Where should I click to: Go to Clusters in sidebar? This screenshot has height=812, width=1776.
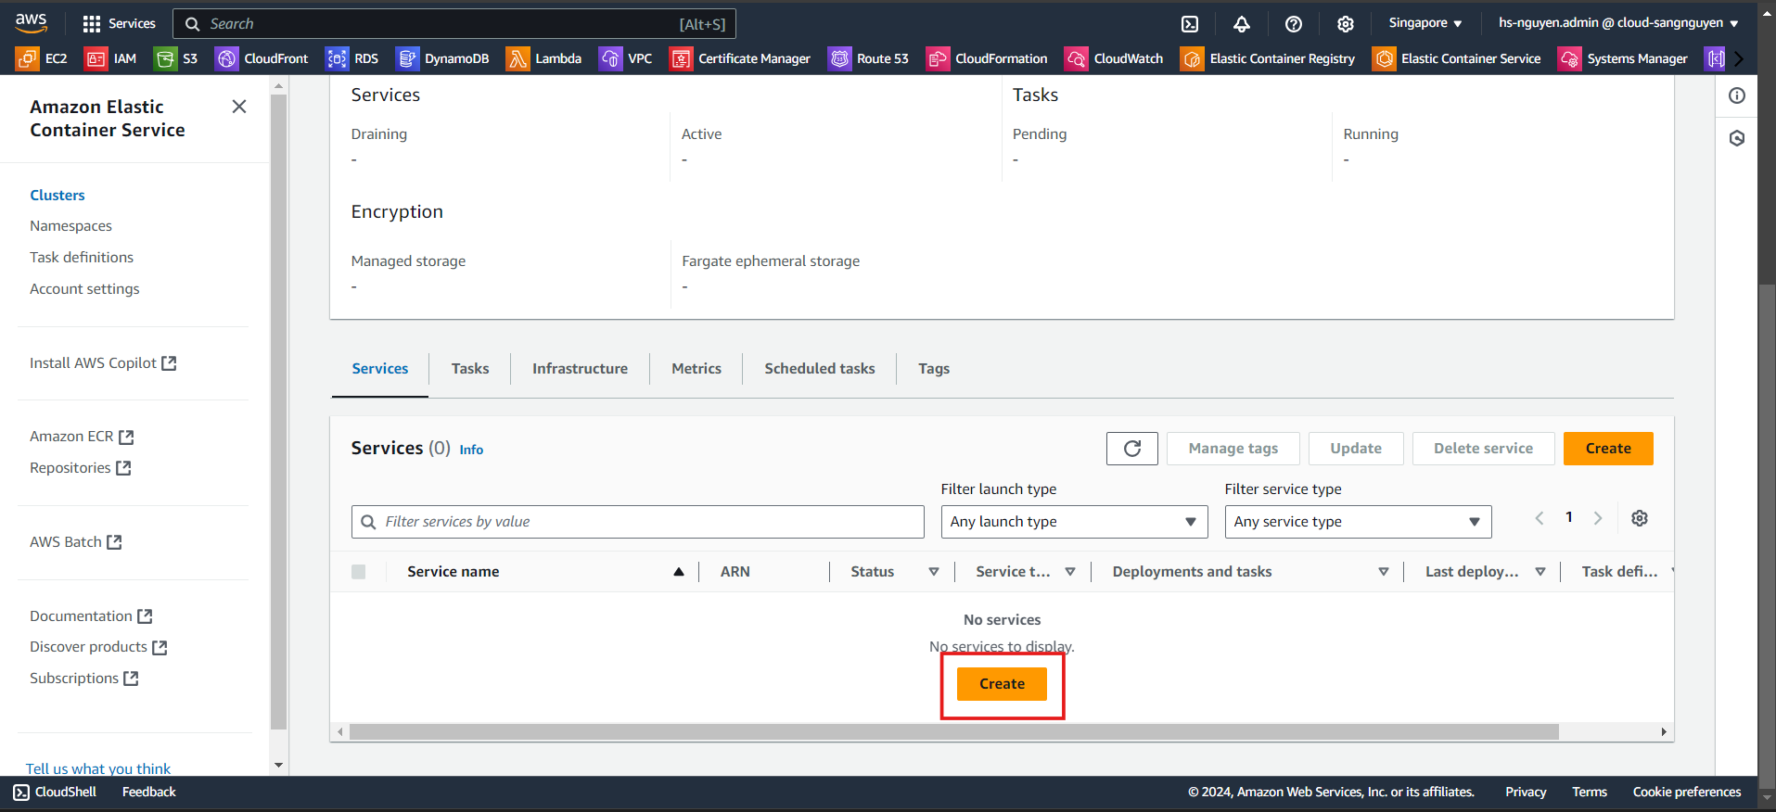tap(57, 195)
